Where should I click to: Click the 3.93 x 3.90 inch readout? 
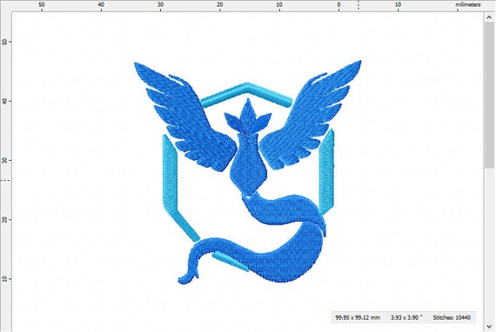tap(406, 317)
